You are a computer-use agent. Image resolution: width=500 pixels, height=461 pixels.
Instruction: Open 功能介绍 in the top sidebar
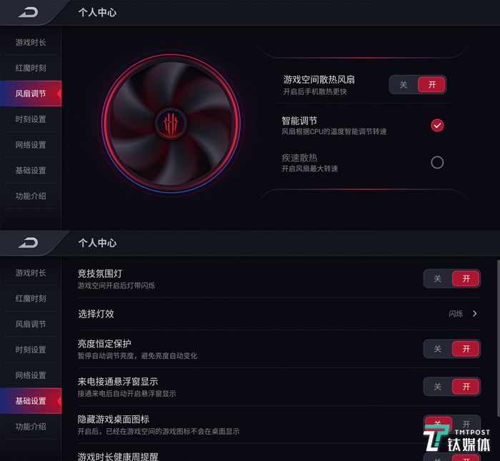click(x=31, y=196)
